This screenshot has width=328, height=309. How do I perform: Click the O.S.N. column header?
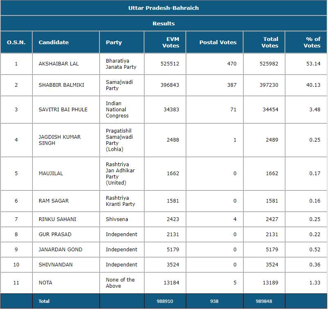click(17, 42)
